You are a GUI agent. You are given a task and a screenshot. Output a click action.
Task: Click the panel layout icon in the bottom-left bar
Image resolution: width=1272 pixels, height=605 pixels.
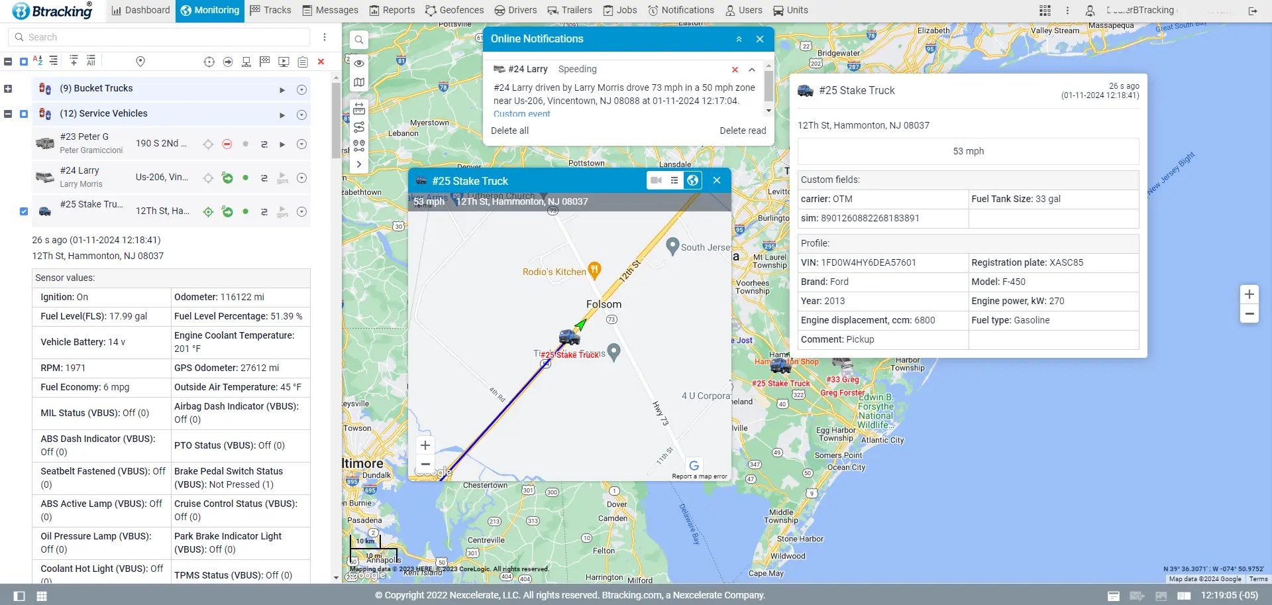19,596
